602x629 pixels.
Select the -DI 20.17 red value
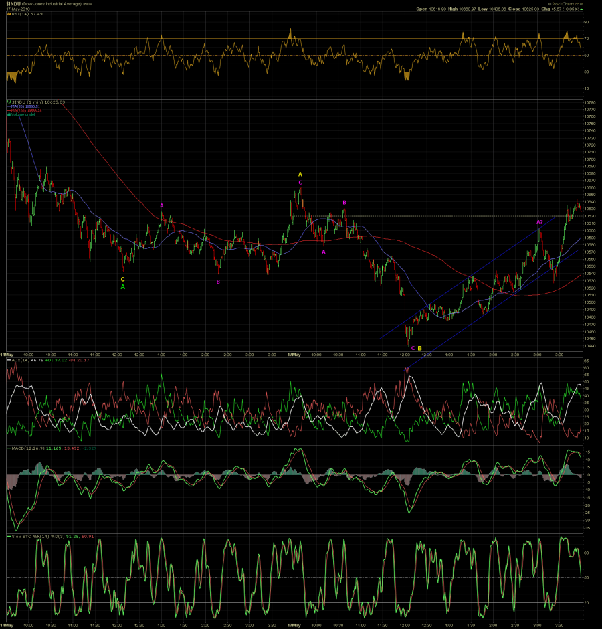79,360
